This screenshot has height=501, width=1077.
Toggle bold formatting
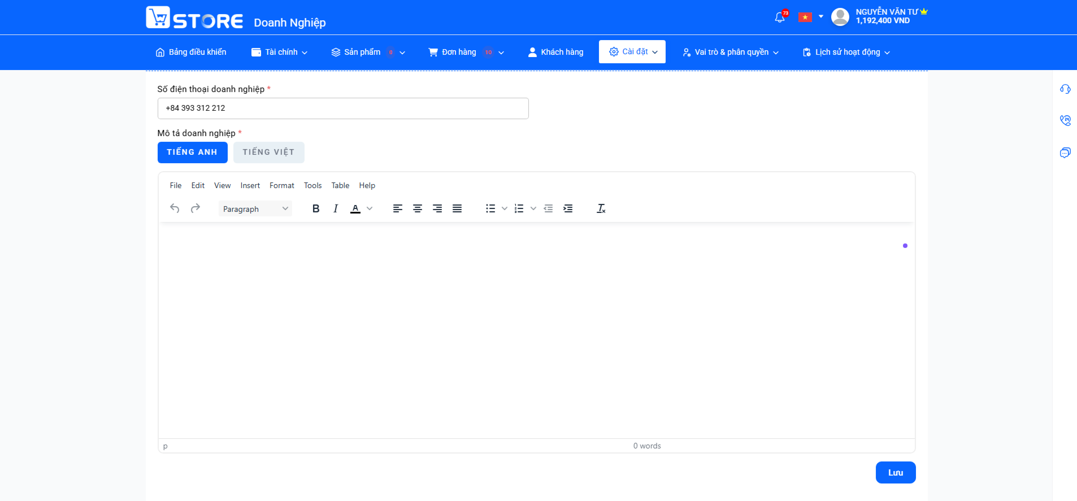(x=316, y=208)
